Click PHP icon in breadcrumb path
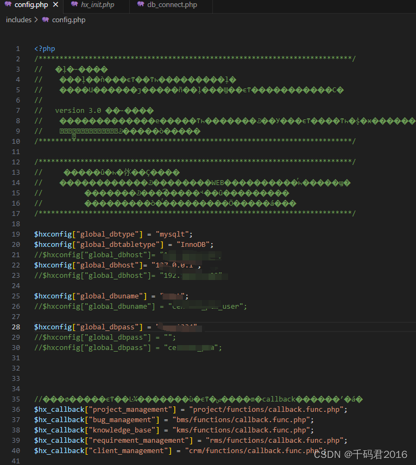This screenshot has height=465, width=416. coord(45,20)
